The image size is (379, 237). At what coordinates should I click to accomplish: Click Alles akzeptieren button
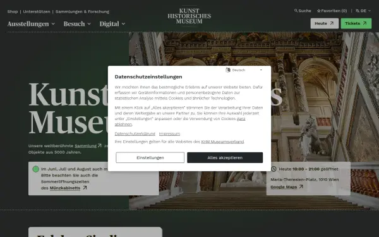(x=225, y=157)
